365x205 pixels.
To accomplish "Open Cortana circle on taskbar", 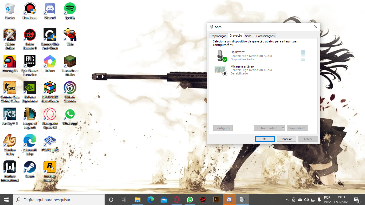I will (111, 200).
